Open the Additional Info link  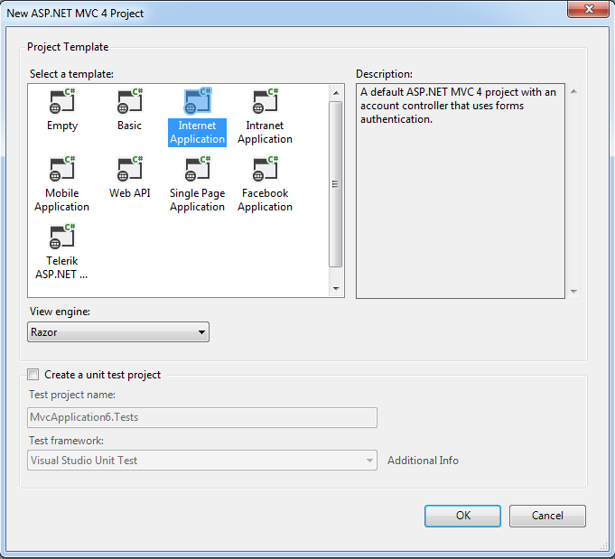click(x=423, y=461)
